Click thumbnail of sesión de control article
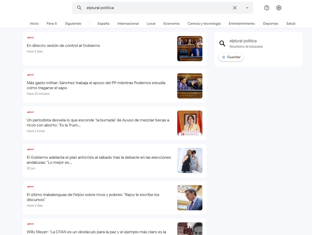312x235 pixels. [190, 49]
